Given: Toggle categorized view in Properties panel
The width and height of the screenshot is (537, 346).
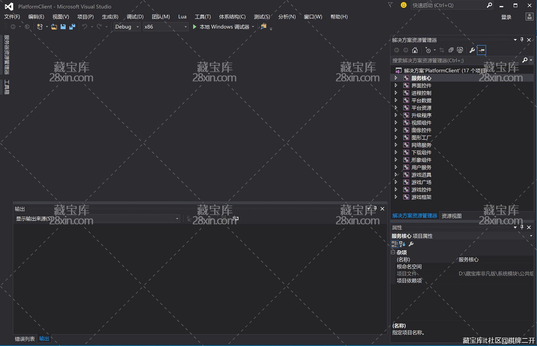Looking at the screenshot, I should [x=395, y=244].
